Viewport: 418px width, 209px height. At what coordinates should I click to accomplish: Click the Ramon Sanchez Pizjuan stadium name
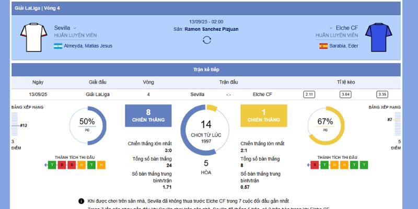(x=211, y=29)
